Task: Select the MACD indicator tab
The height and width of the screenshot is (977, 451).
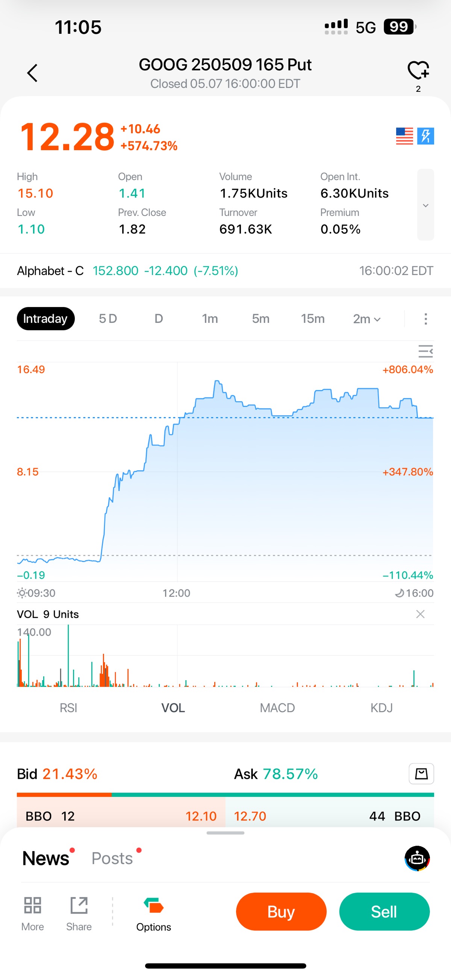Action: pos(277,708)
